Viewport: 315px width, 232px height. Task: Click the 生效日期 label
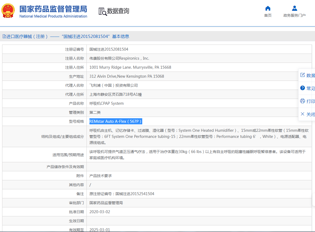point(76,221)
